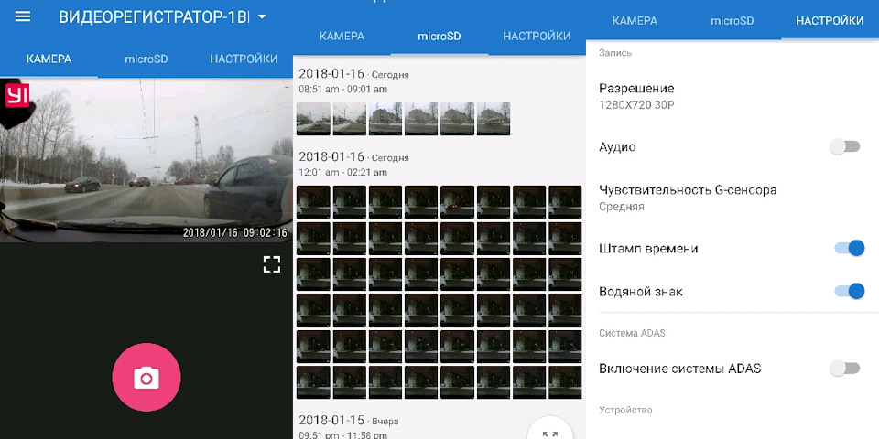Select КАМЕРА tab in left screen
This screenshot has height=439, width=879.
coord(49,59)
